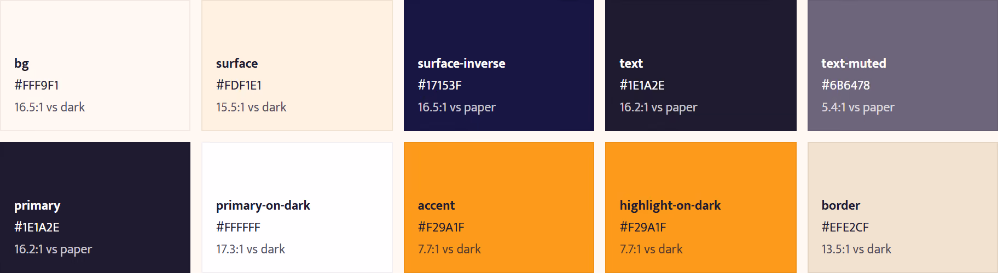Pick the border beige swatch
Screen dimensions: 998x273
coord(903,207)
